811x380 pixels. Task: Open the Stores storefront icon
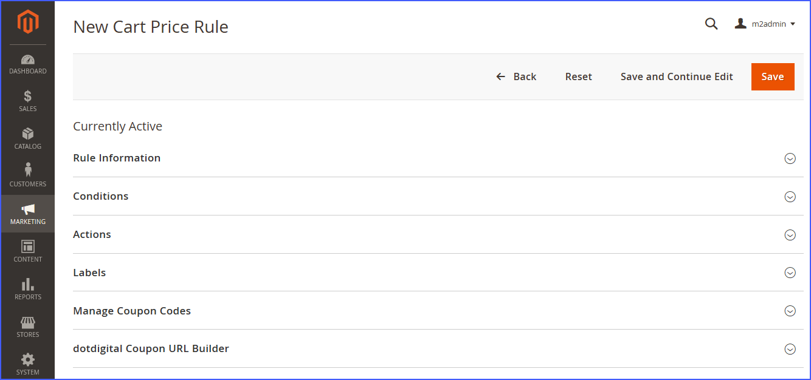pyautogui.click(x=28, y=322)
